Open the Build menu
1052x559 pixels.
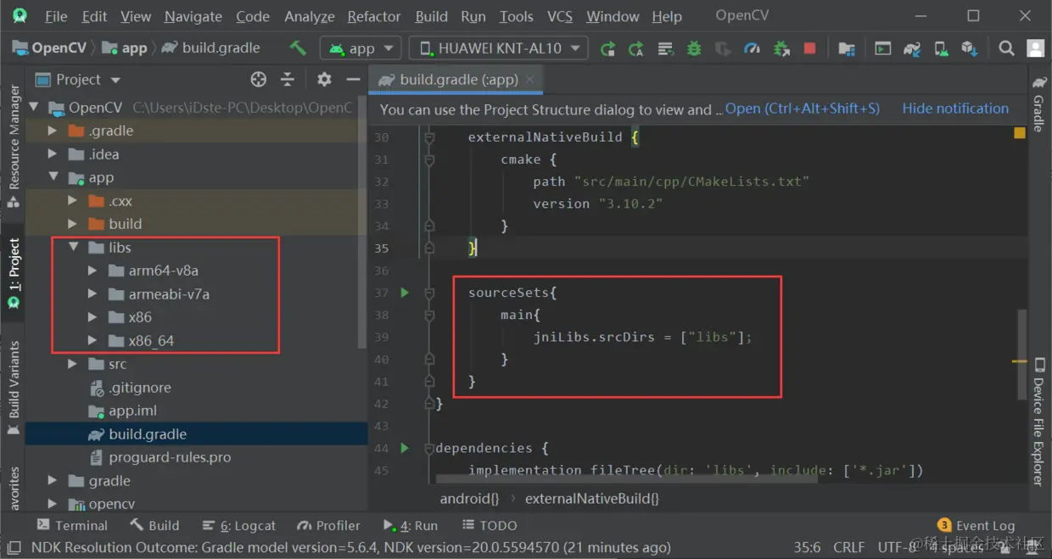tap(432, 16)
